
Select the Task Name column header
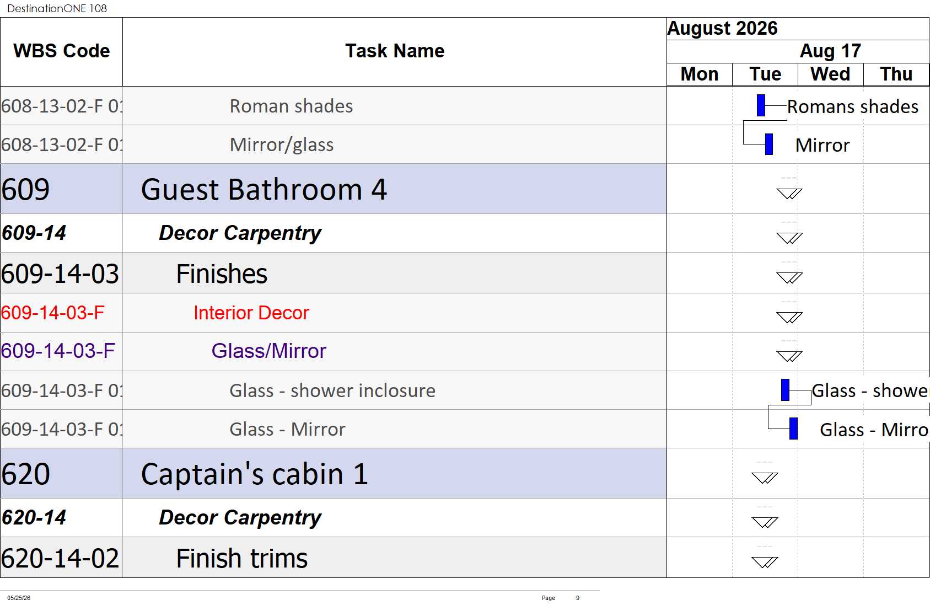tap(395, 51)
